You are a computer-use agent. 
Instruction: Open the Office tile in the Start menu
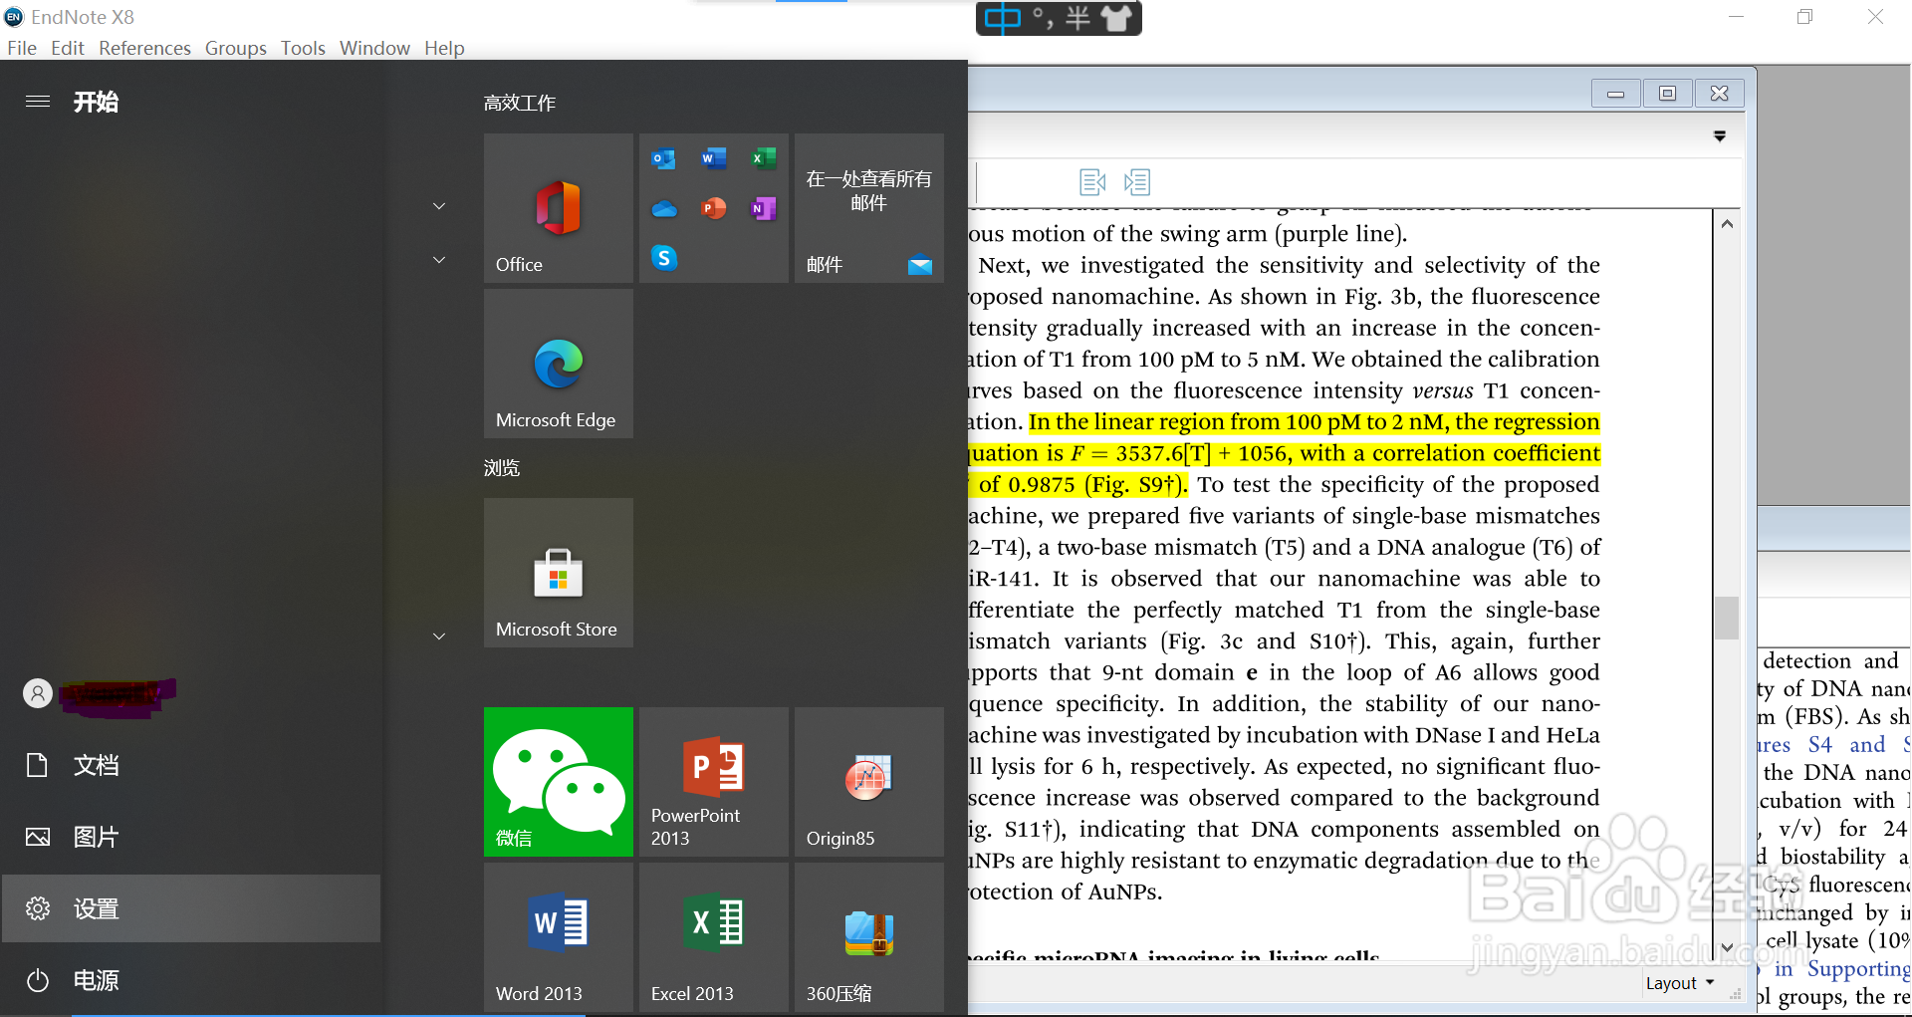pos(557,207)
